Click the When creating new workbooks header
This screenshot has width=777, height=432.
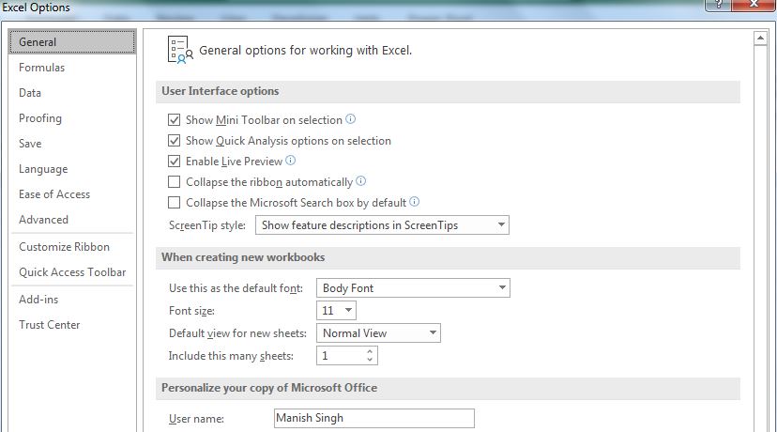tap(448, 257)
